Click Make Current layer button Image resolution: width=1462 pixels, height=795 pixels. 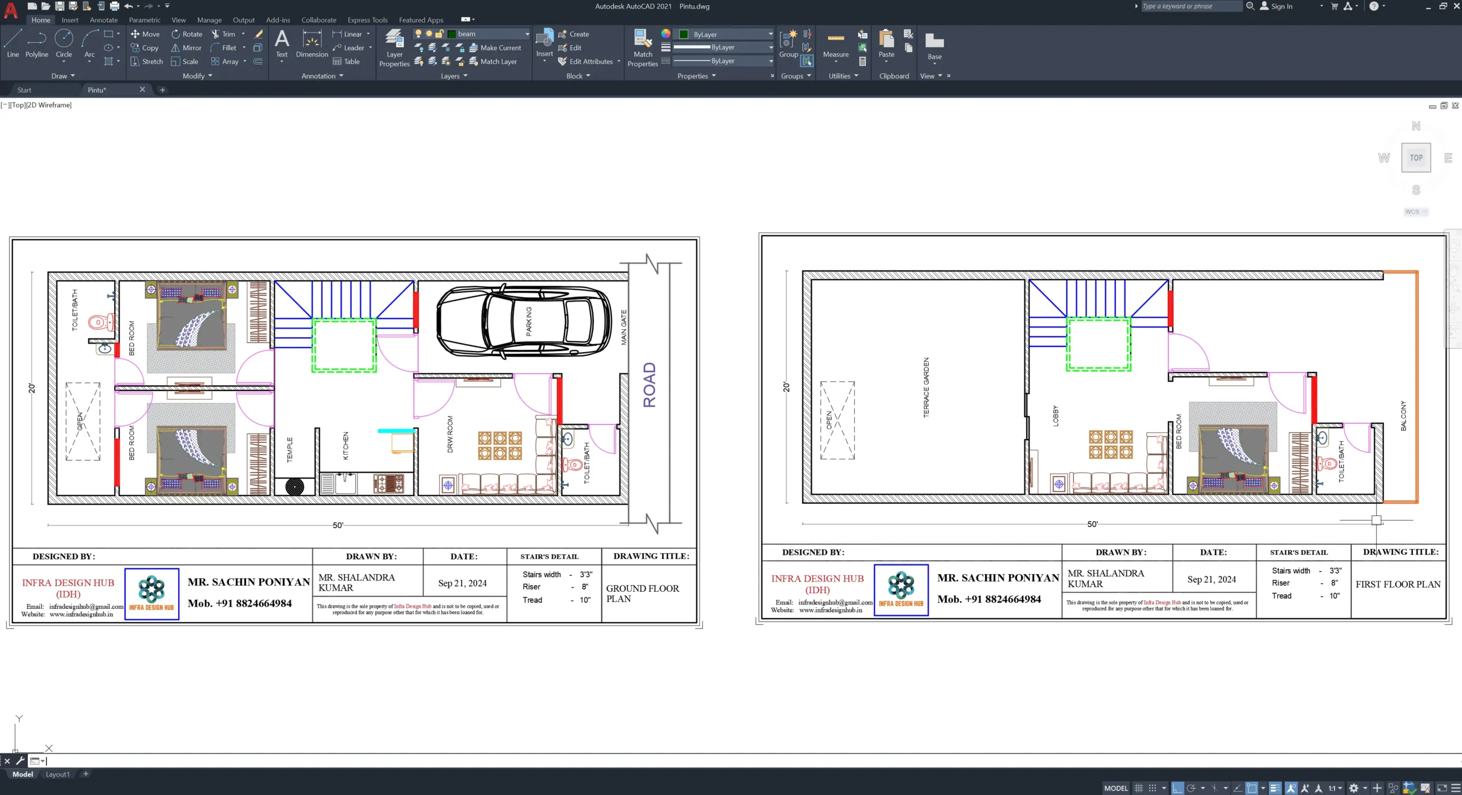point(495,48)
